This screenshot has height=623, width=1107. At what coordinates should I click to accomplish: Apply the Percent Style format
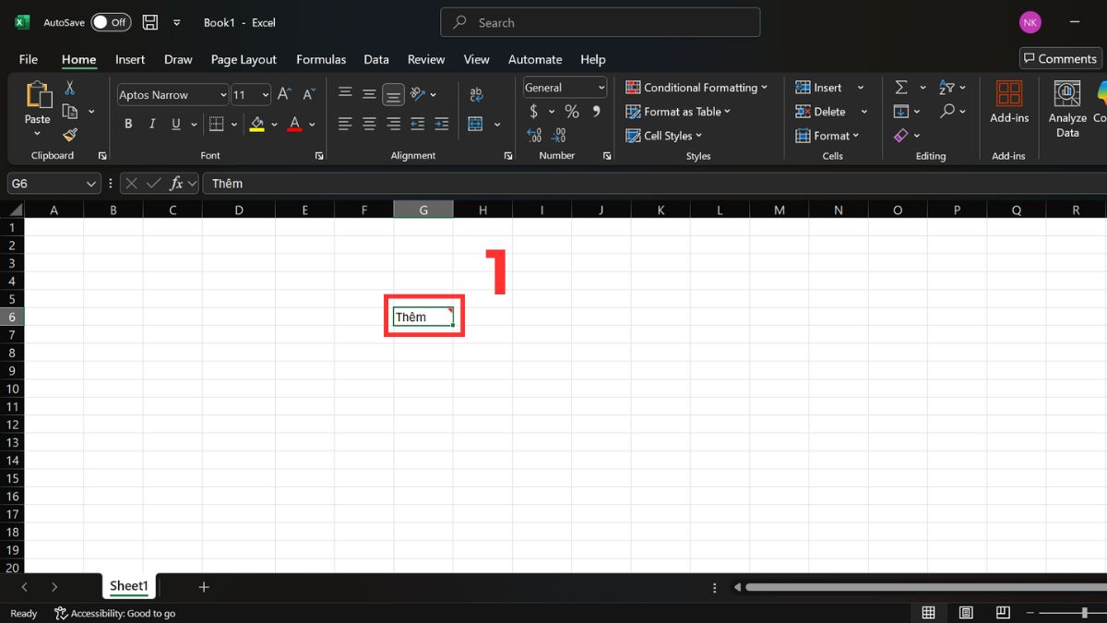coord(572,111)
